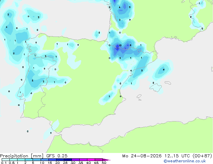Click the '45' legend tick label
This screenshot has height=164, width=213.
[x=96, y=163]
